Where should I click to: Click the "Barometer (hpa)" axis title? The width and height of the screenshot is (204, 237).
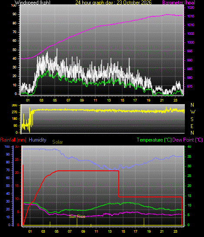[179, 3]
